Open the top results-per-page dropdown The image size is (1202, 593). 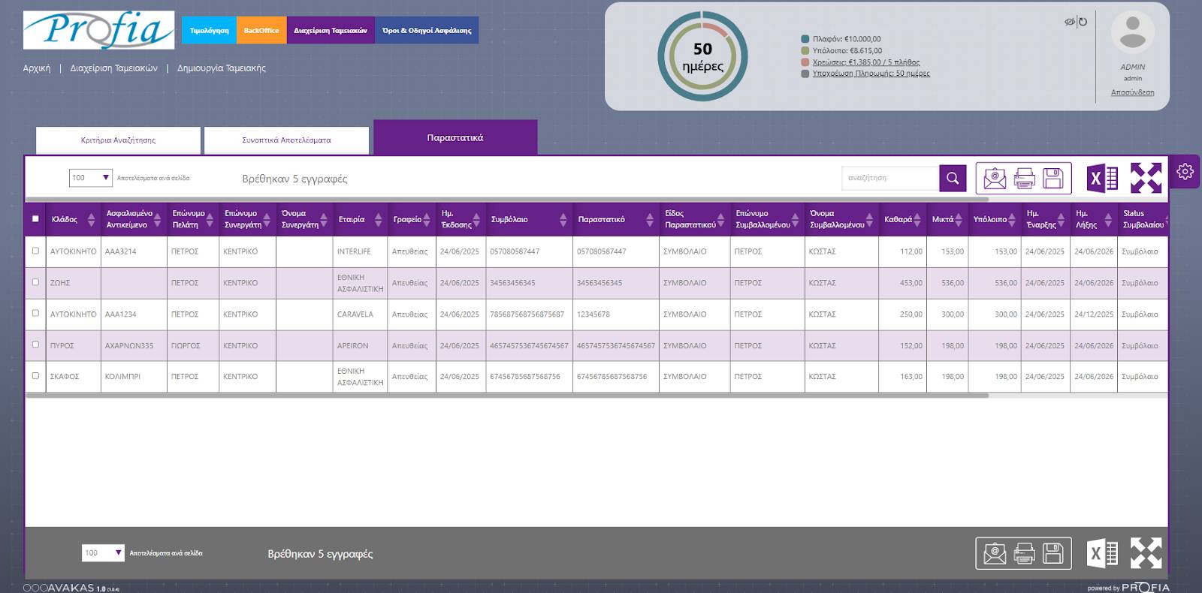tap(90, 178)
